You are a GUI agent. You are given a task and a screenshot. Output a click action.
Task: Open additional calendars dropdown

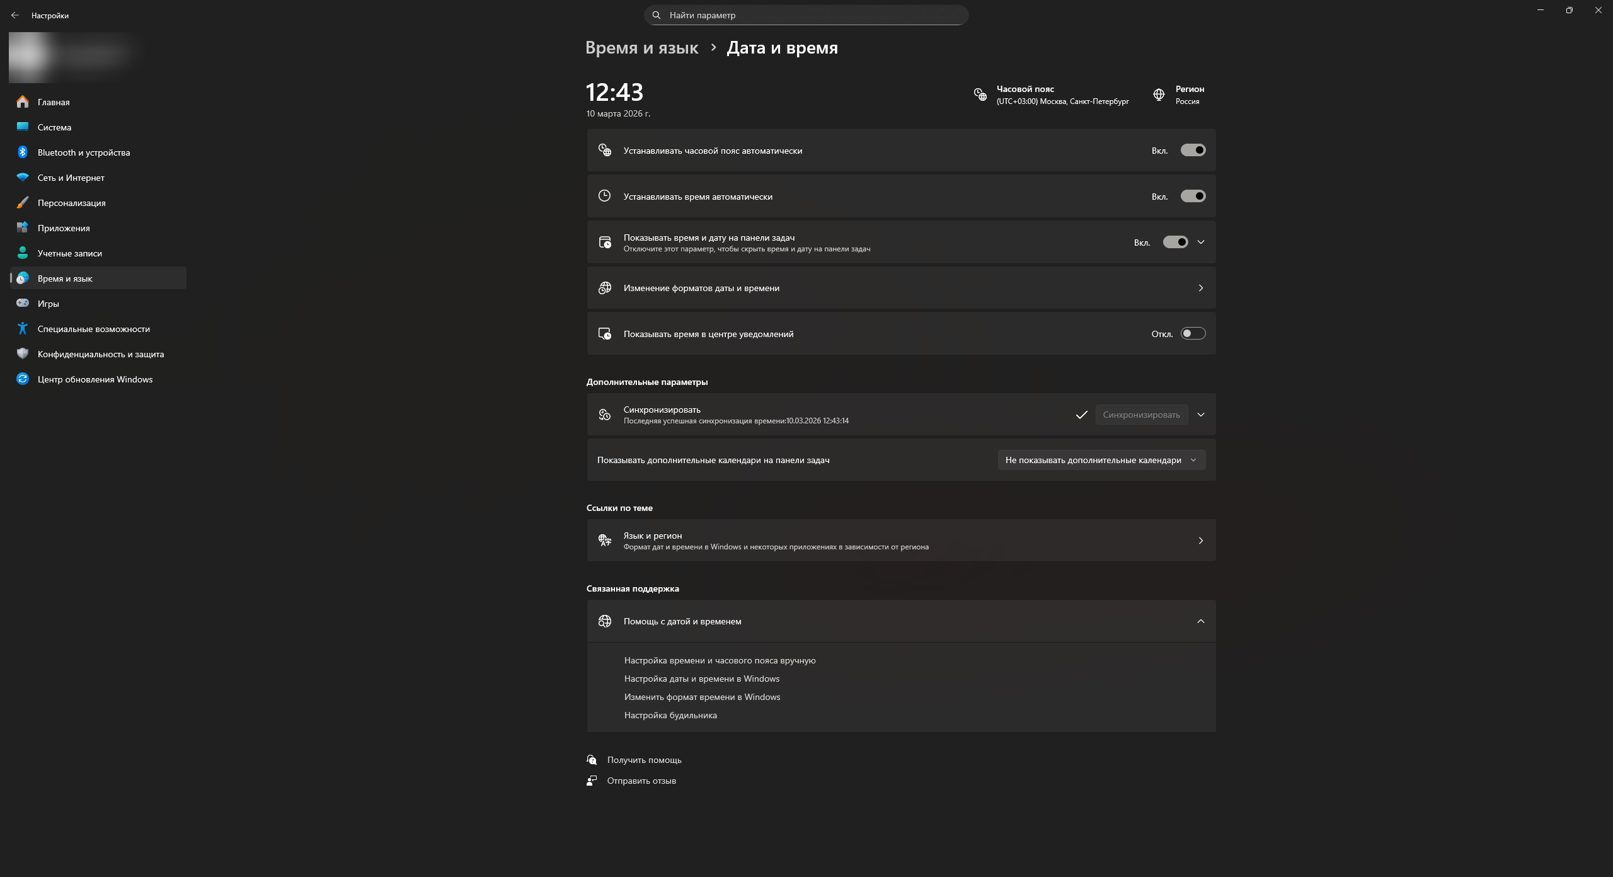point(1101,460)
